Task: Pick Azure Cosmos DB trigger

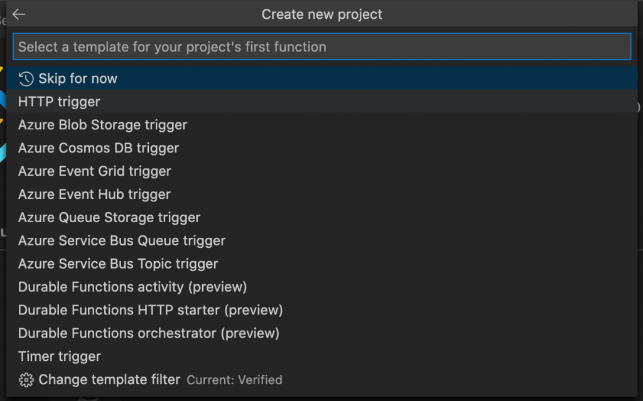Action: (99, 148)
